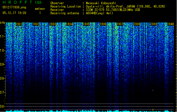Click the 1934 time marker
The width and height of the screenshot is (177, 112).
point(69,24)
